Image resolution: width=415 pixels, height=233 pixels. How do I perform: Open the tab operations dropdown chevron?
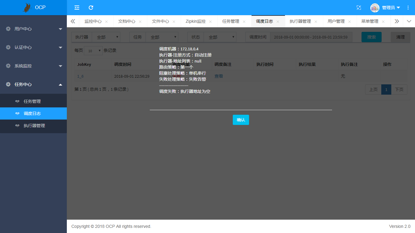[409, 21]
